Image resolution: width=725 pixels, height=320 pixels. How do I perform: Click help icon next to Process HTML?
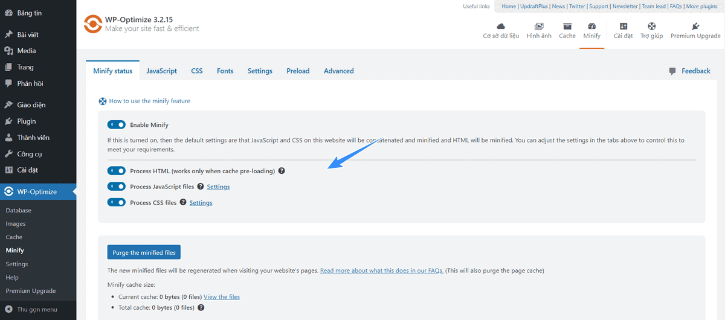(282, 171)
